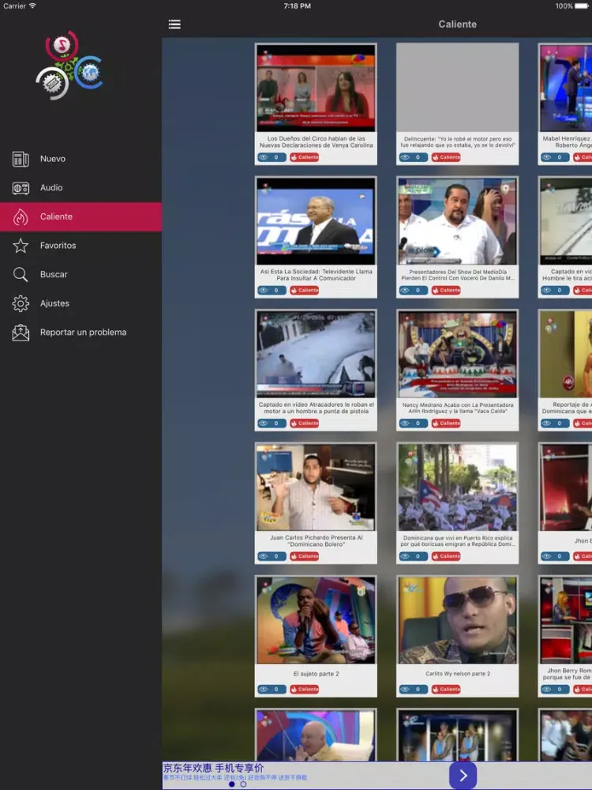
Task: Click Caliente tag on Así Esta La Sociedad
Action: pos(305,290)
